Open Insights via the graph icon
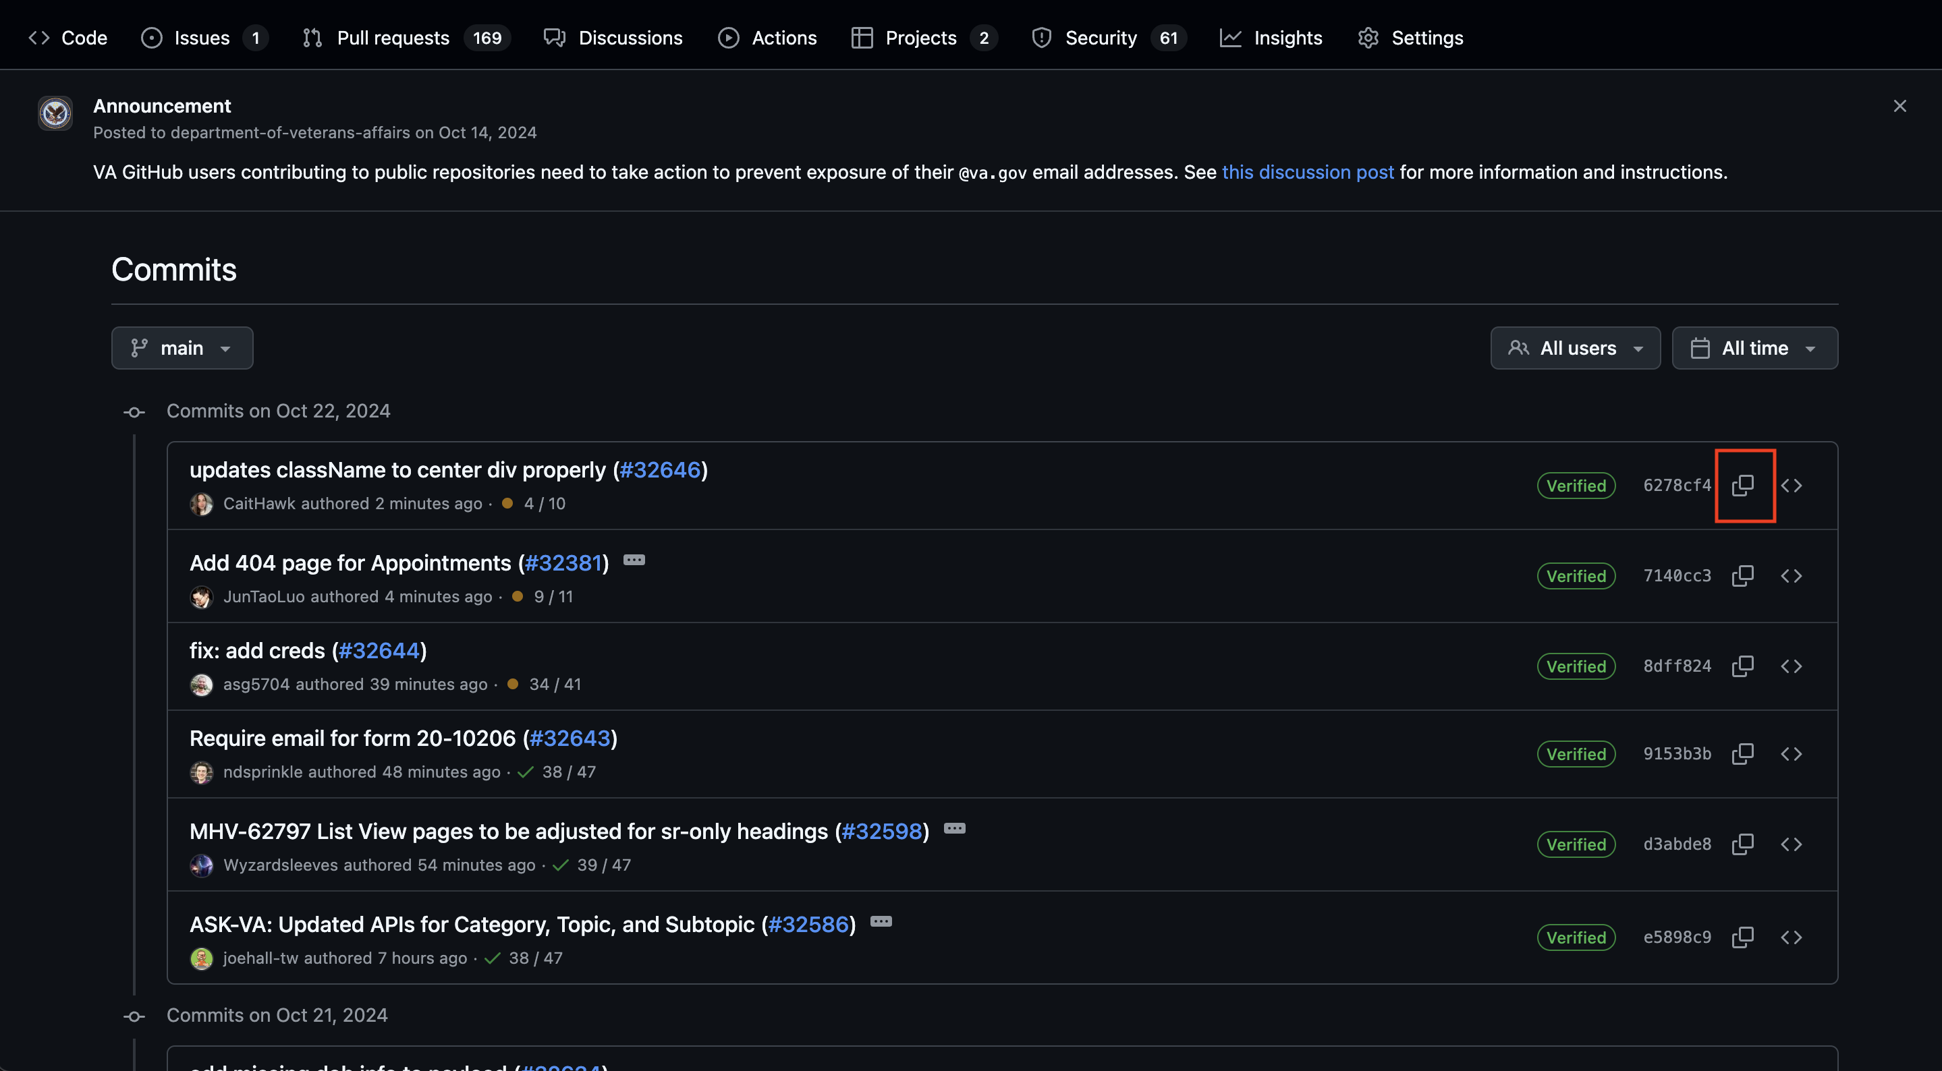The width and height of the screenshot is (1942, 1071). pos(1231,37)
